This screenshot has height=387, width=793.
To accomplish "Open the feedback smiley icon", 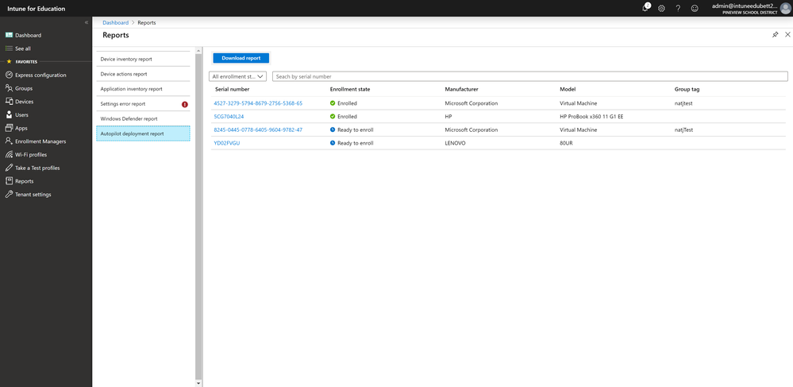I will [695, 8].
